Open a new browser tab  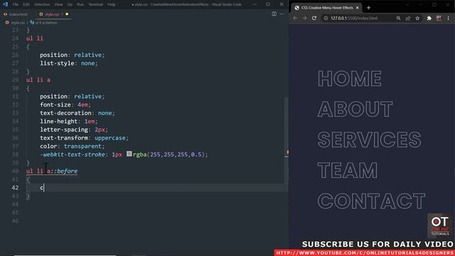pos(368,8)
